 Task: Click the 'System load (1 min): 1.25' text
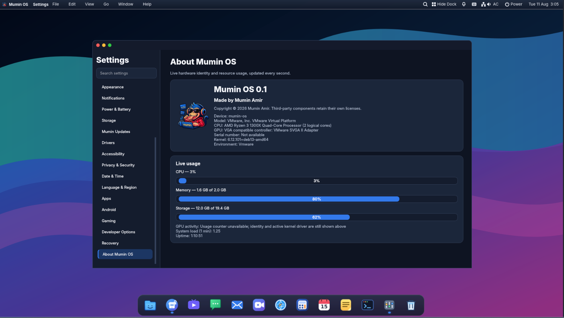point(198,231)
